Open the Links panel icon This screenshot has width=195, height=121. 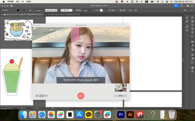(x=187, y=31)
